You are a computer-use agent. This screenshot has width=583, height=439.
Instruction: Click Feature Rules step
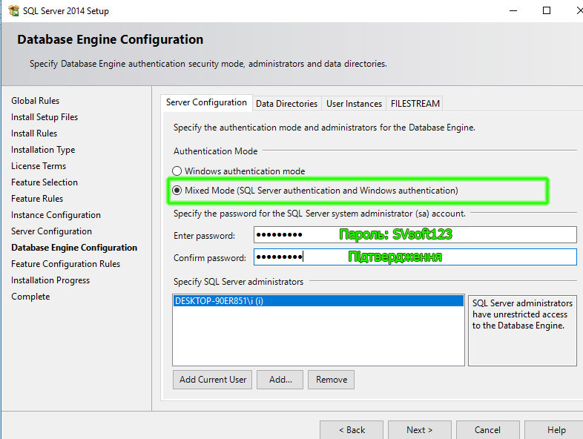coord(37,199)
